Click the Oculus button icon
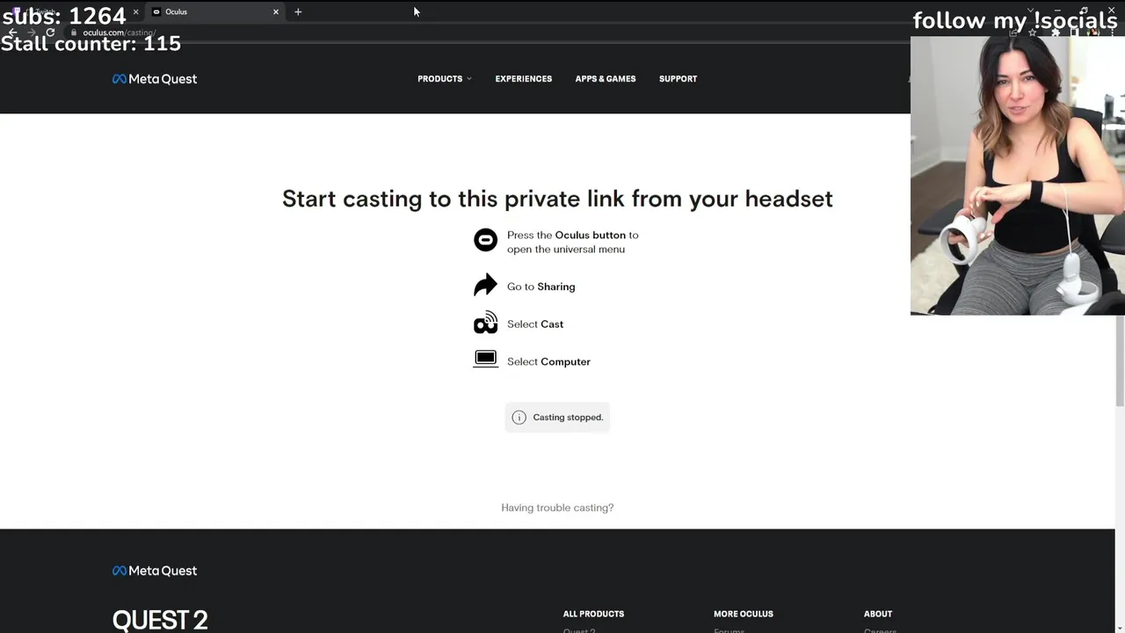This screenshot has width=1125, height=633. click(x=485, y=240)
